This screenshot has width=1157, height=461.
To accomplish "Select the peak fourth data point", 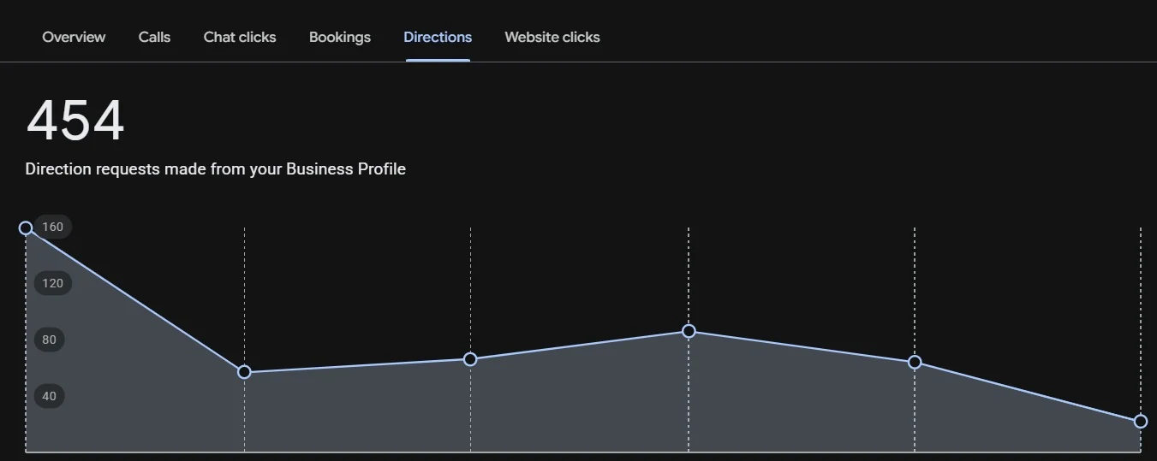I will tap(689, 331).
